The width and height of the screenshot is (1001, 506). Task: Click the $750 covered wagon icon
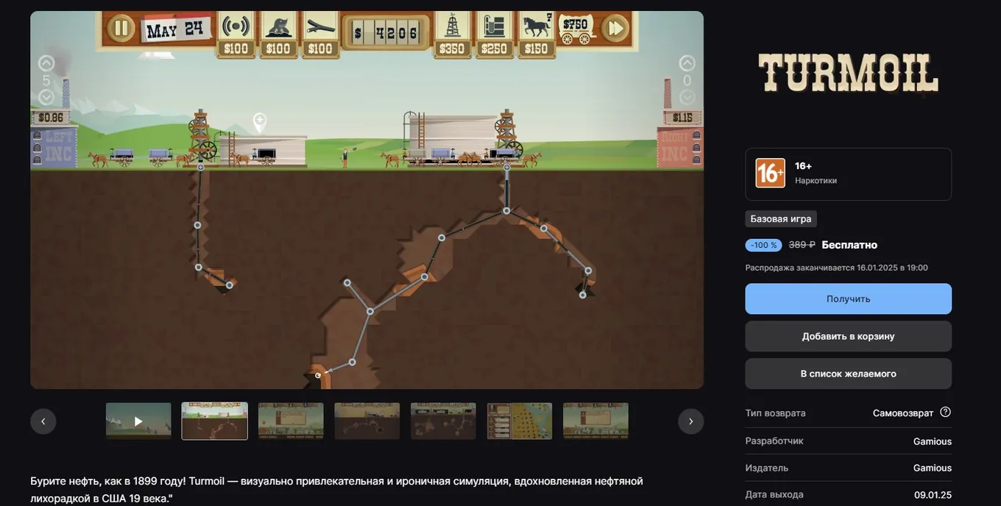[576, 28]
